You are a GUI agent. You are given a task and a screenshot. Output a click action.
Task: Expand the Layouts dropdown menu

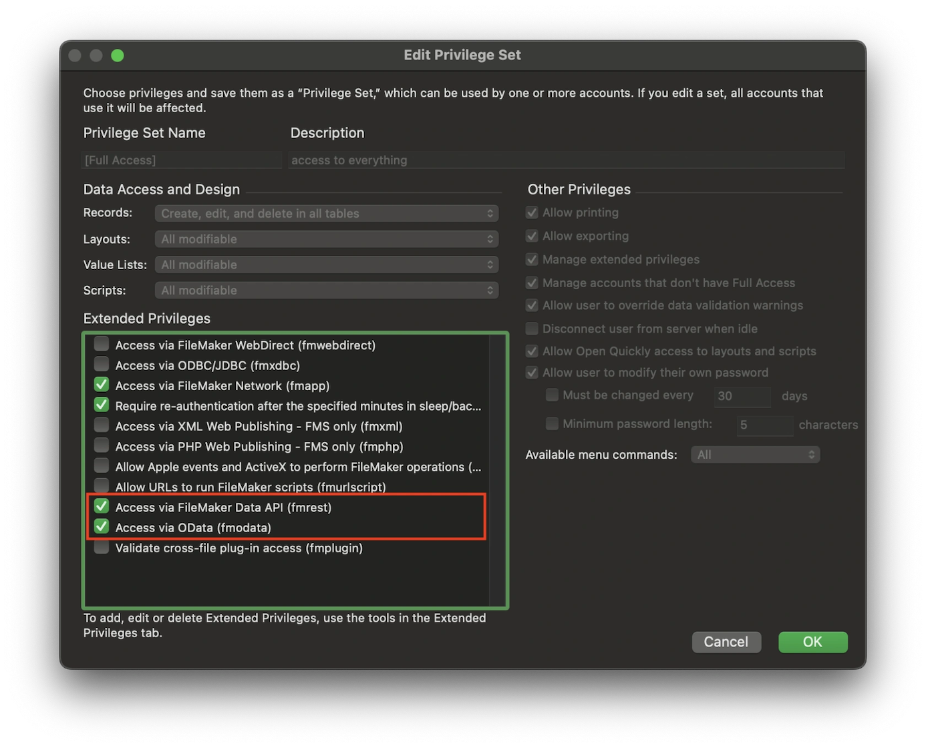pos(326,239)
